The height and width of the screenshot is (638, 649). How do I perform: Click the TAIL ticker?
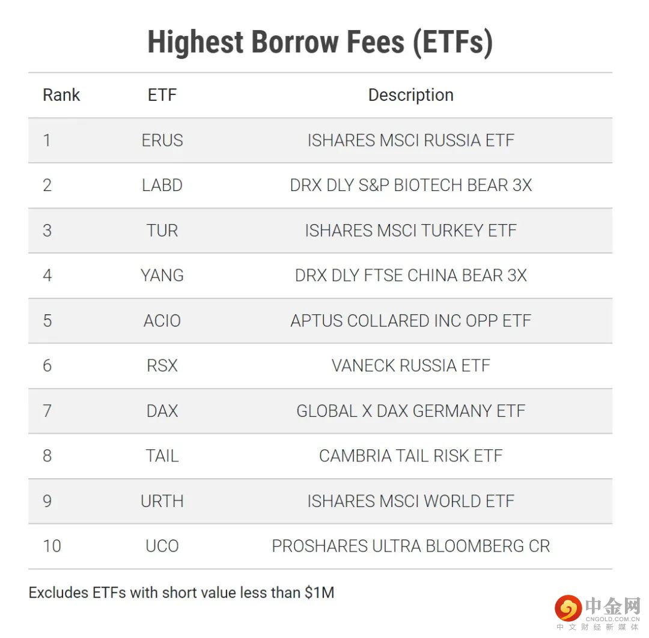point(162,456)
